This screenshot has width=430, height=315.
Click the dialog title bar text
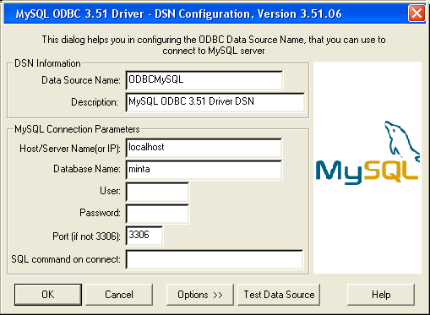coord(178,14)
